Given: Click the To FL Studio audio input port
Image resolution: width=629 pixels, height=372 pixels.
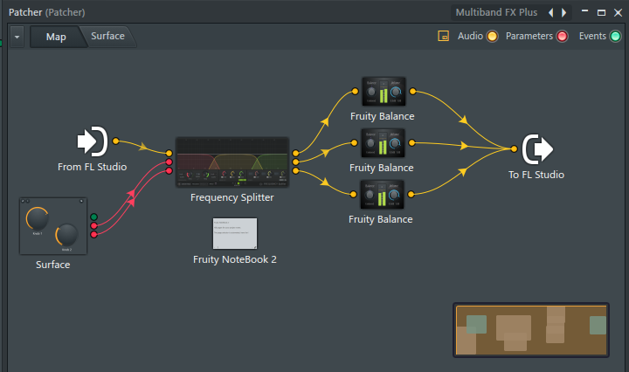Looking at the screenshot, I should (514, 148).
